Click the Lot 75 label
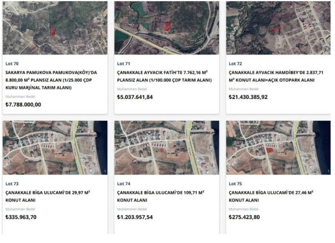The height and width of the screenshot is (243, 335). tap(235, 184)
